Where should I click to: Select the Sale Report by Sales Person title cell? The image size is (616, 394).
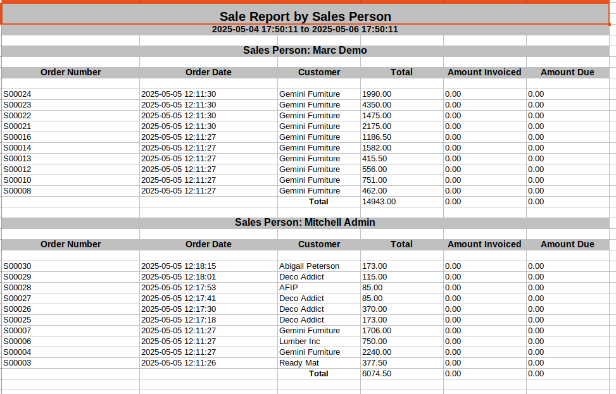tap(305, 14)
